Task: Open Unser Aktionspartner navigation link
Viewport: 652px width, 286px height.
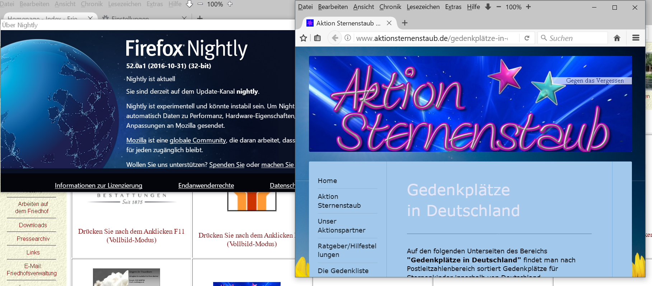Action: 342,226
